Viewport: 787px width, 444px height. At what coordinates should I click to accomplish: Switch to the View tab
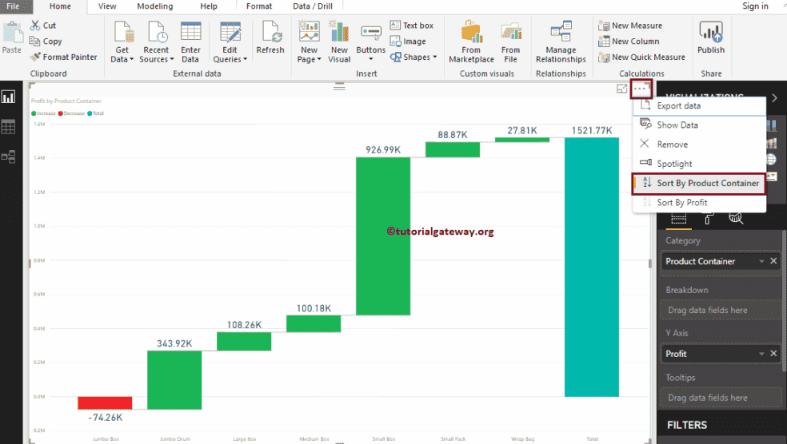click(x=107, y=6)
